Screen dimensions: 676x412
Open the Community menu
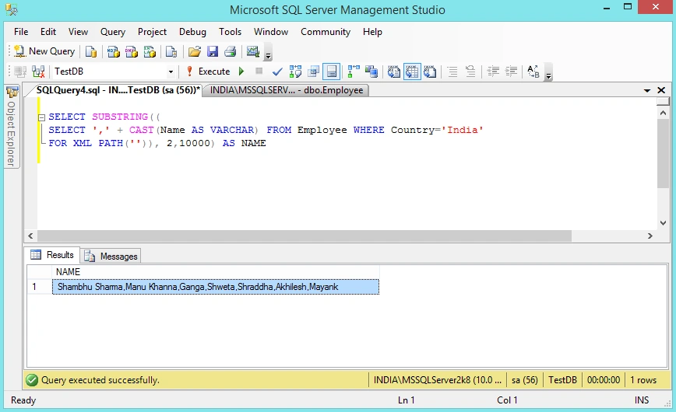click(x=326, y=32)
